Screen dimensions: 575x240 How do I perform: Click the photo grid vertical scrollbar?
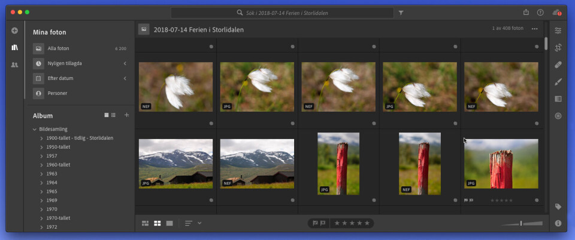tap(546, 44)
